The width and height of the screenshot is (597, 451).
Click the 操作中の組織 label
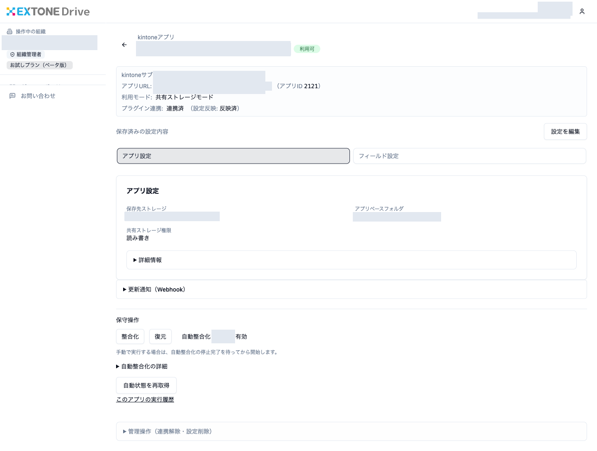(x=31, y=31)
